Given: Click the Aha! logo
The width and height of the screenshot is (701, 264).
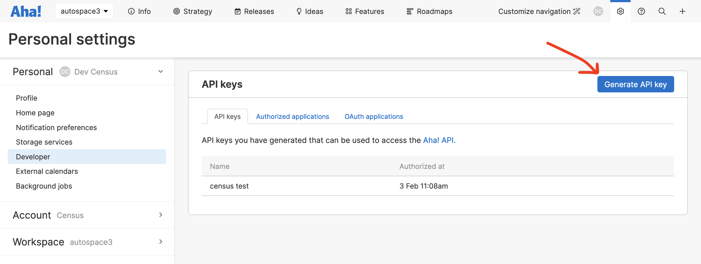Looking at the screenshot, I should coord(26,11).
